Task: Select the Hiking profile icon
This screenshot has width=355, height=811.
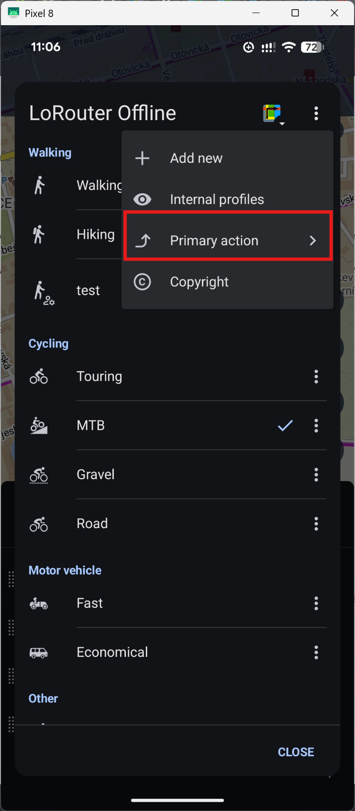Action: pyautogui.click(x=39, y=234)
